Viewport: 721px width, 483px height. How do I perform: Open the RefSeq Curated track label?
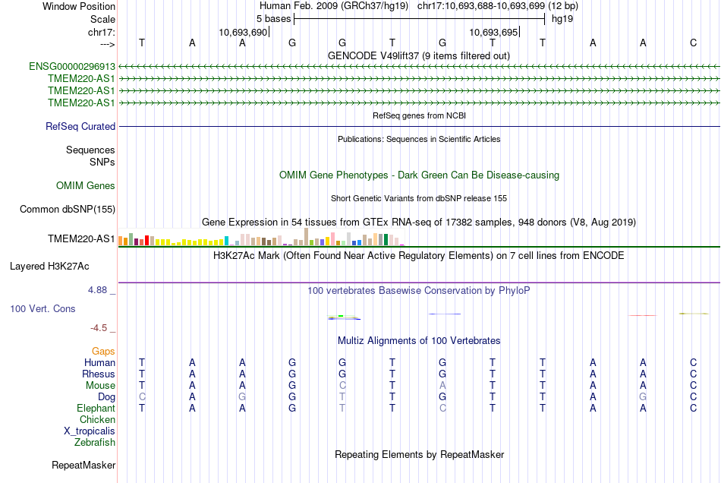(80, 127)
